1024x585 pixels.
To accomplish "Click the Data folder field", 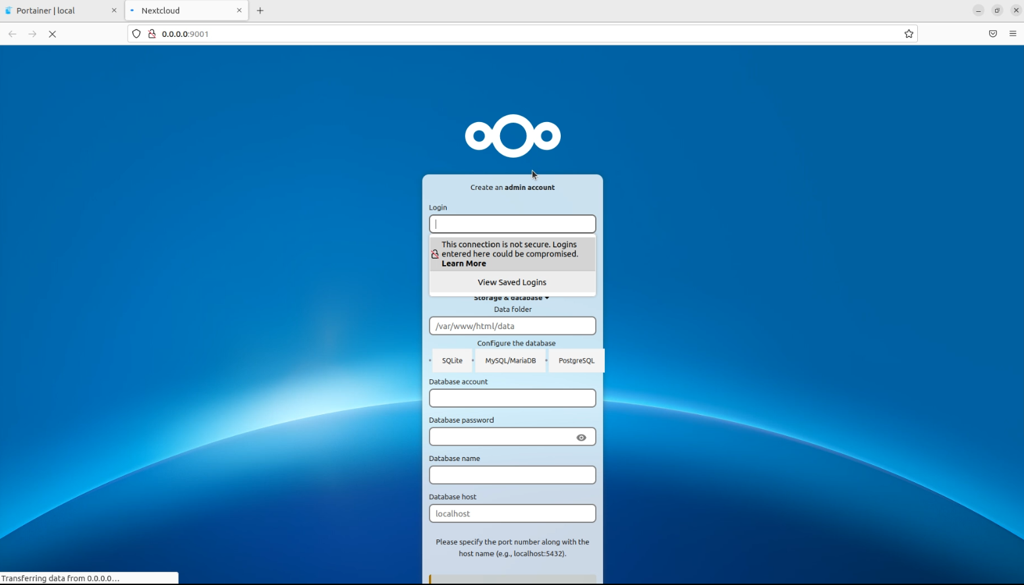I will tap(513, 326).
